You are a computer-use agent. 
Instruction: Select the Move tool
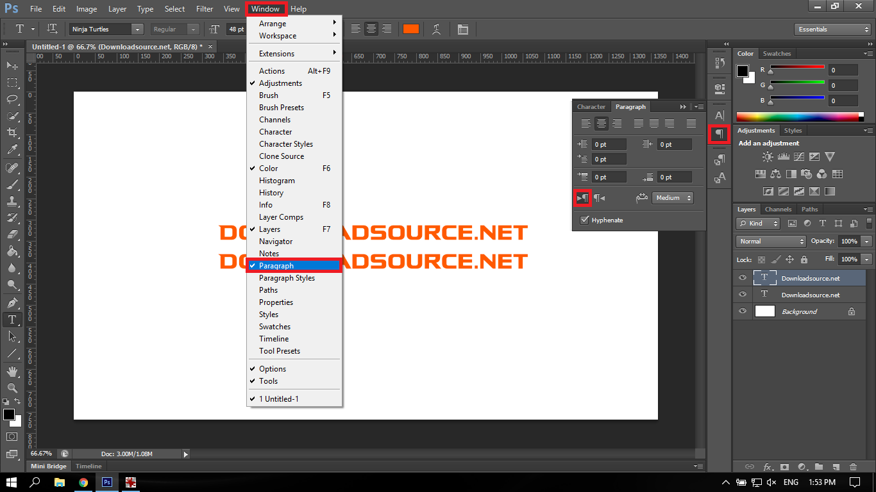tap(12, 66)
